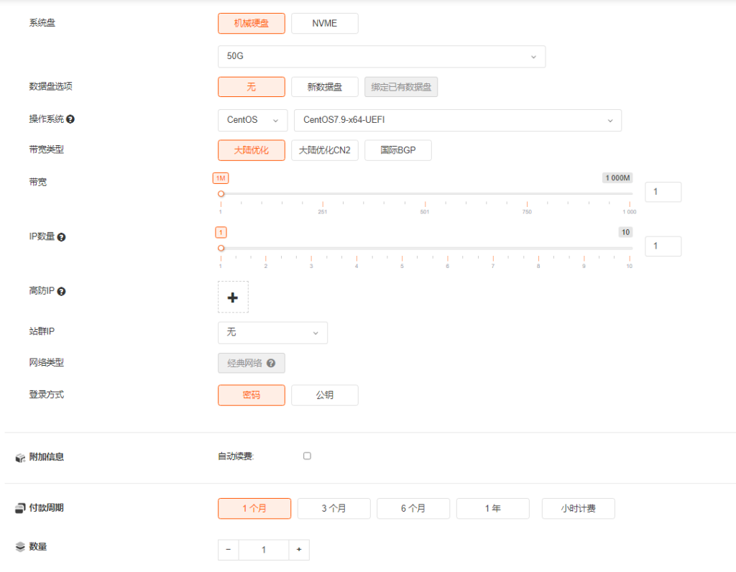Click the question icon next to 高防IP
The width and height of the screenshot is (736, 572).
pyautogui.click(x=61, y=291)
